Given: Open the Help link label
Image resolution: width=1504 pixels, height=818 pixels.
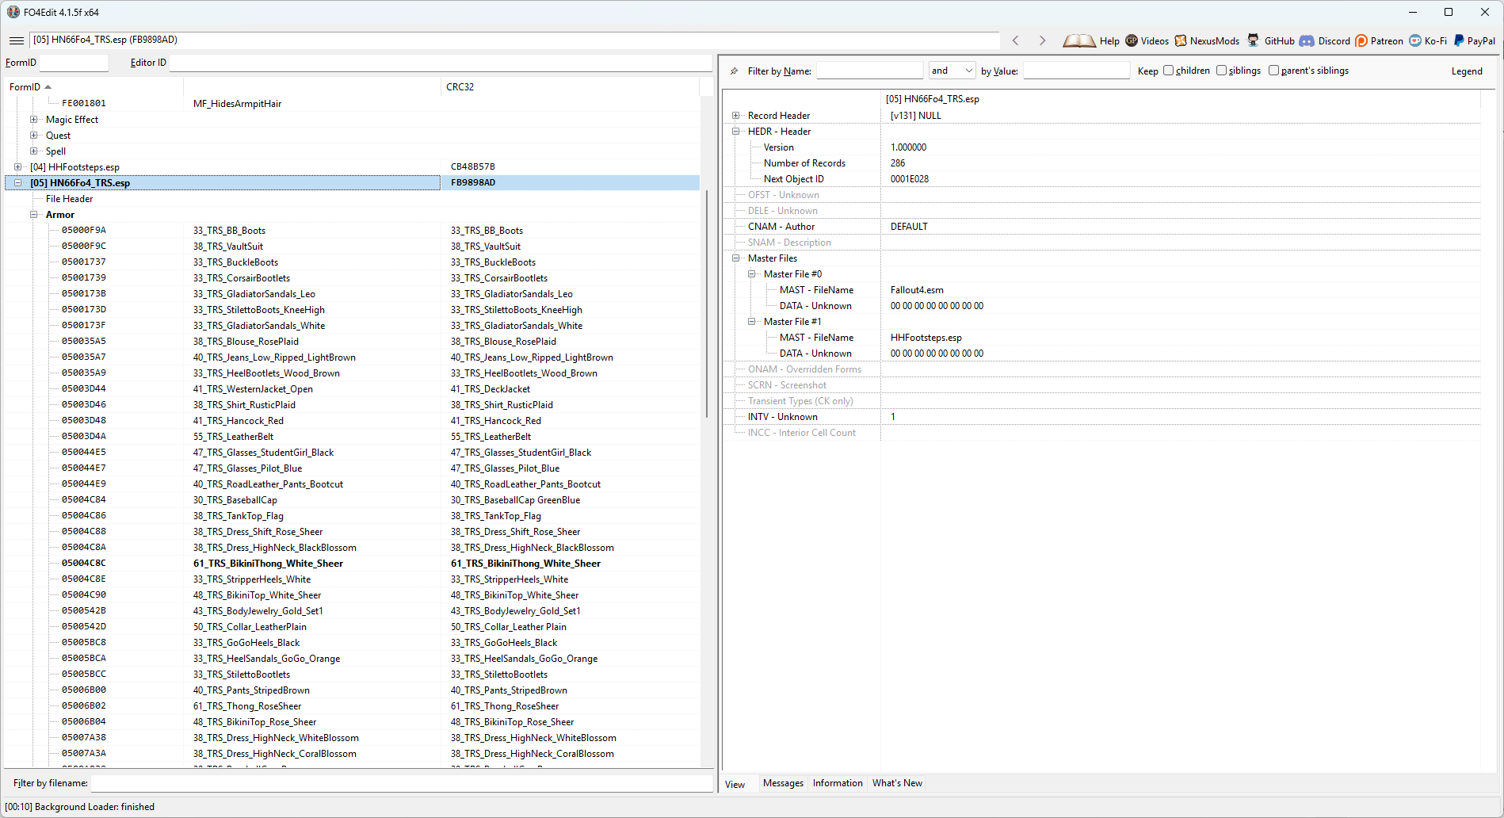Looking at the screenshot, I should coord(1109,41).
